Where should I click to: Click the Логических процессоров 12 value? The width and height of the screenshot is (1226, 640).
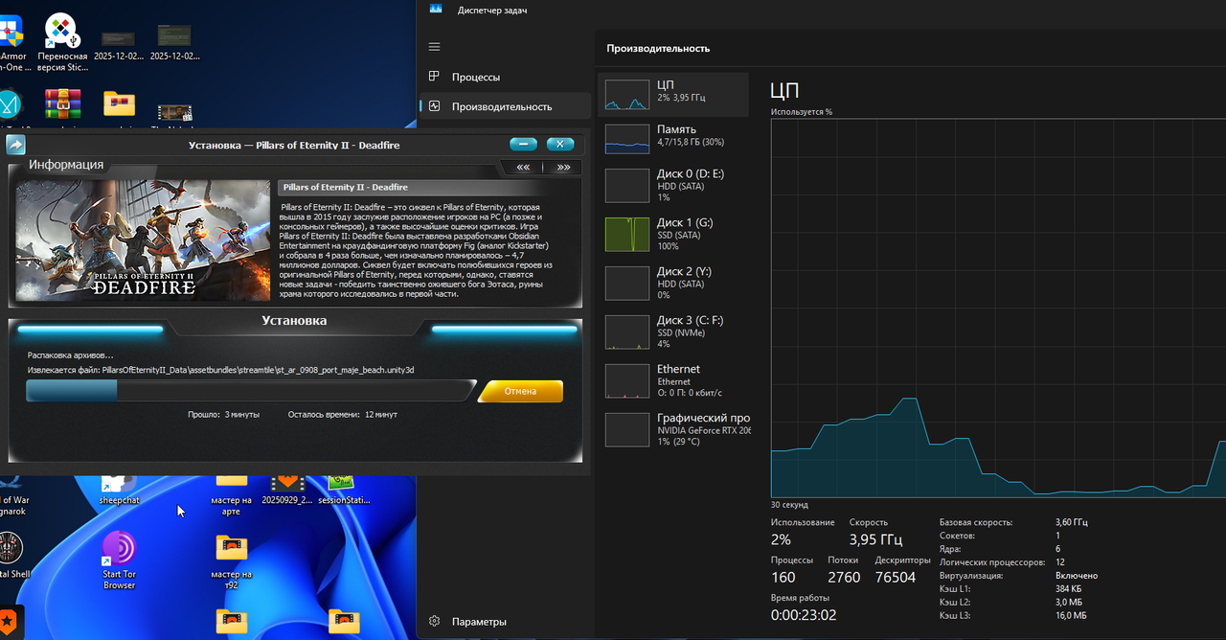pos(1059,562)
